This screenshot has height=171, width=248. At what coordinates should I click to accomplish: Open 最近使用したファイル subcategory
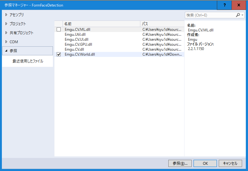(x=28, y=61)
